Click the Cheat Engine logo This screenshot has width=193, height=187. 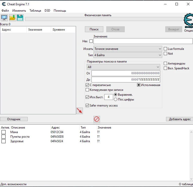click(x=188, y=20)
